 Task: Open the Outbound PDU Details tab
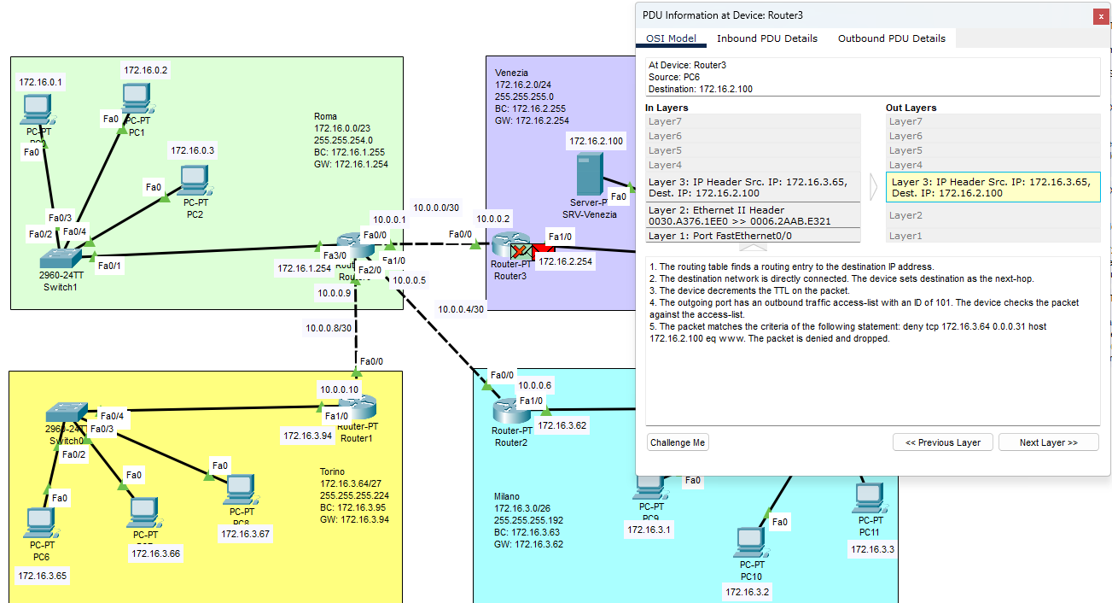click(891, 38)
